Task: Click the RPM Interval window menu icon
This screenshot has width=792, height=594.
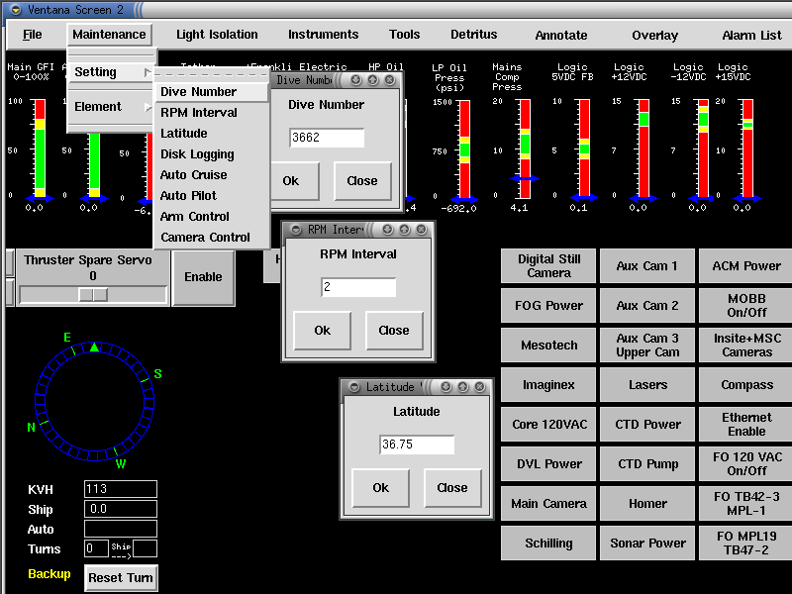Action: [296, 230]
